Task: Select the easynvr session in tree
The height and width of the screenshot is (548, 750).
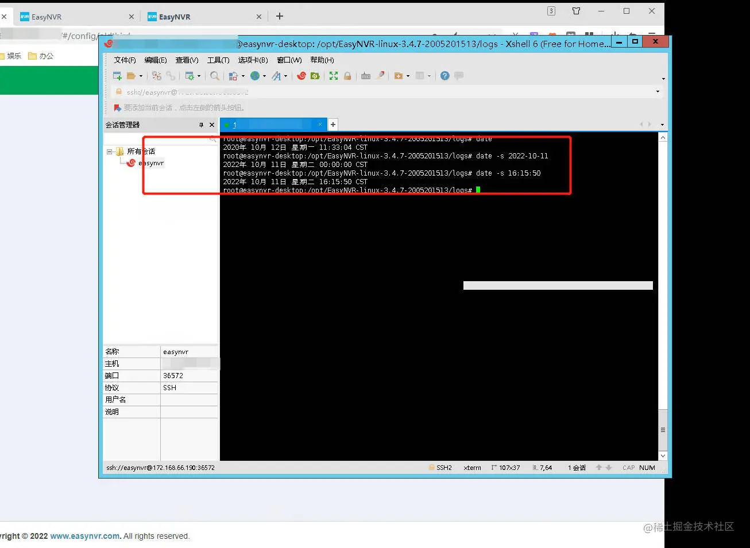Action: pos(151,163)
